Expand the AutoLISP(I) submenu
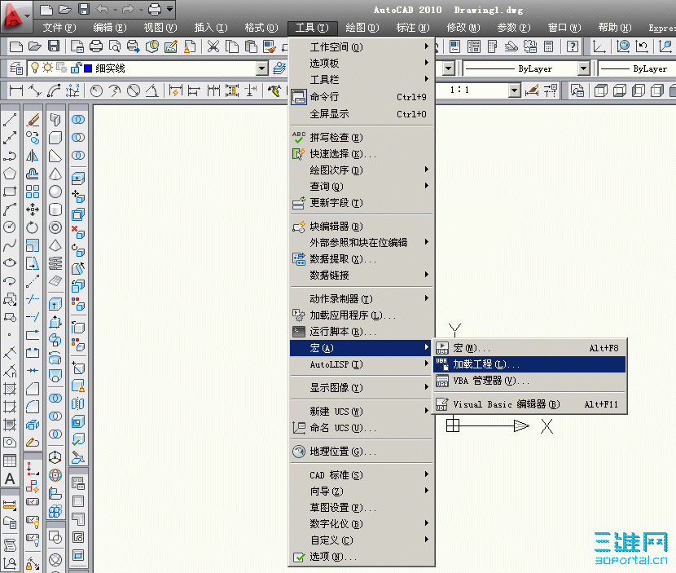 [x=362, y=364]
